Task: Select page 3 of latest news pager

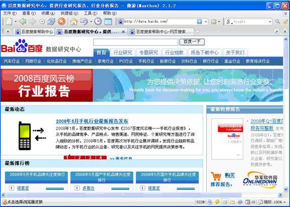Action: [x=90, y=158]
